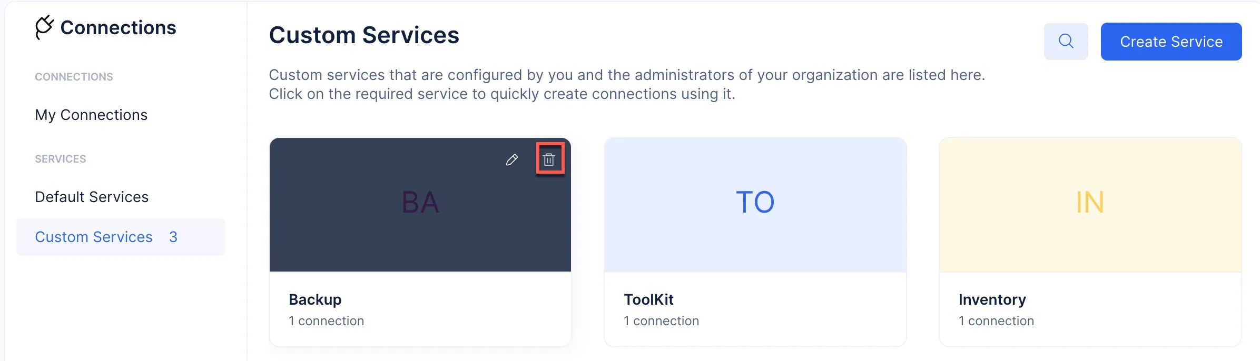Select Inventory's 1 connection text

[996, 321]
